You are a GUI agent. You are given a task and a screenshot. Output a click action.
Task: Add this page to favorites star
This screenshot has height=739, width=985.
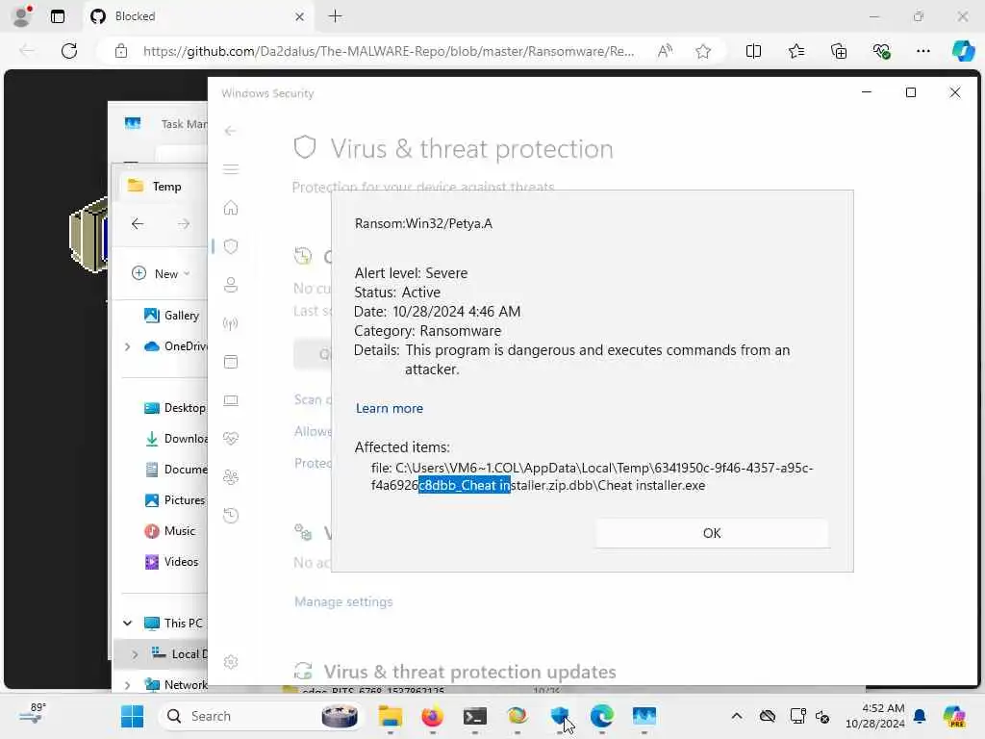point(703,51)
